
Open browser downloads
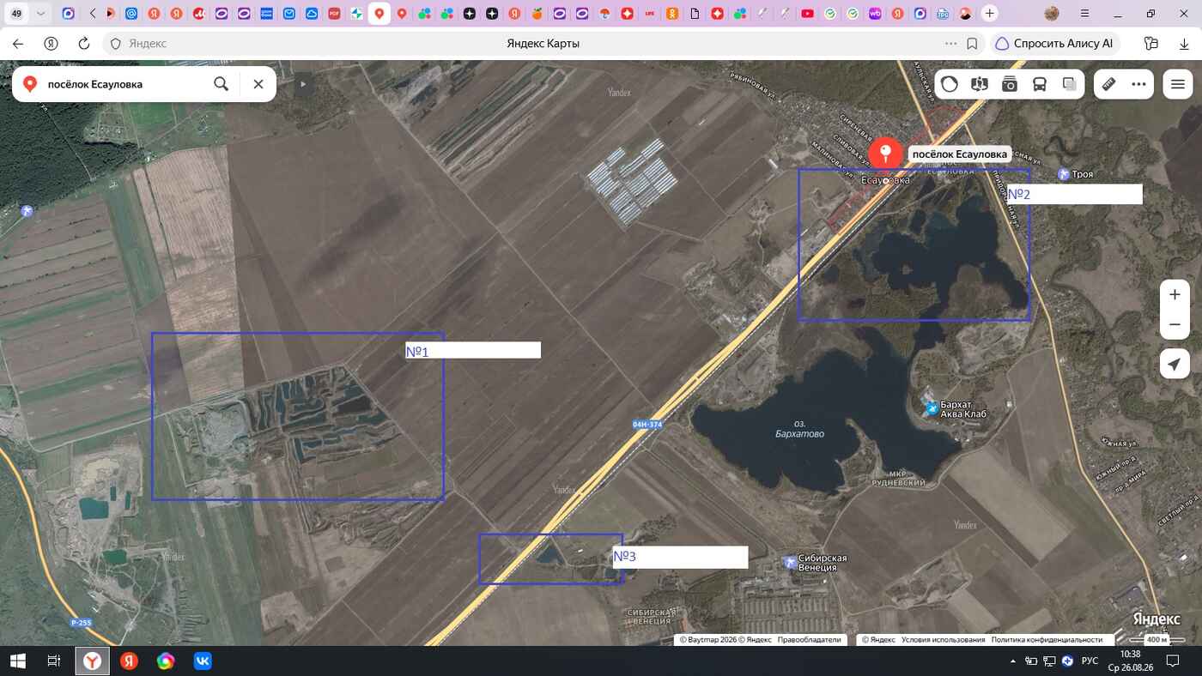tap(1184, 44)
